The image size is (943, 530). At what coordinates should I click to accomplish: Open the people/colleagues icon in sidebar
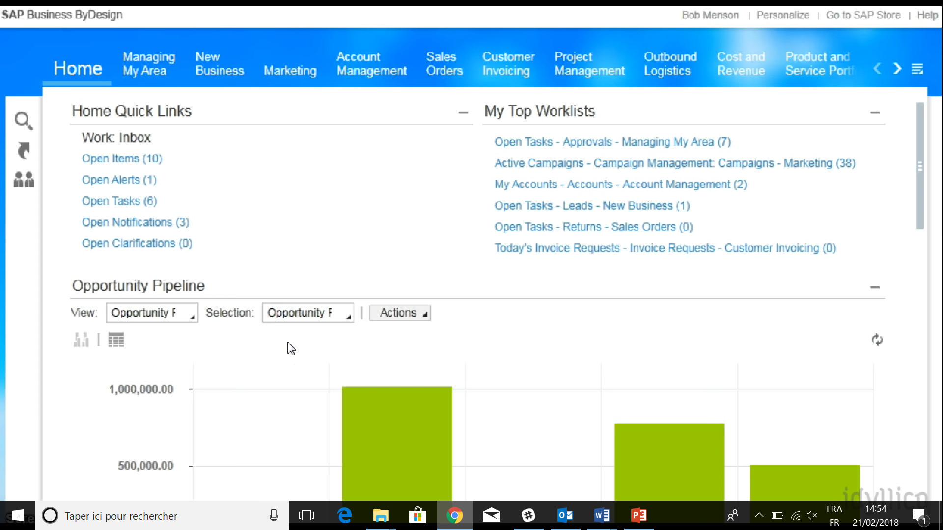24,180
